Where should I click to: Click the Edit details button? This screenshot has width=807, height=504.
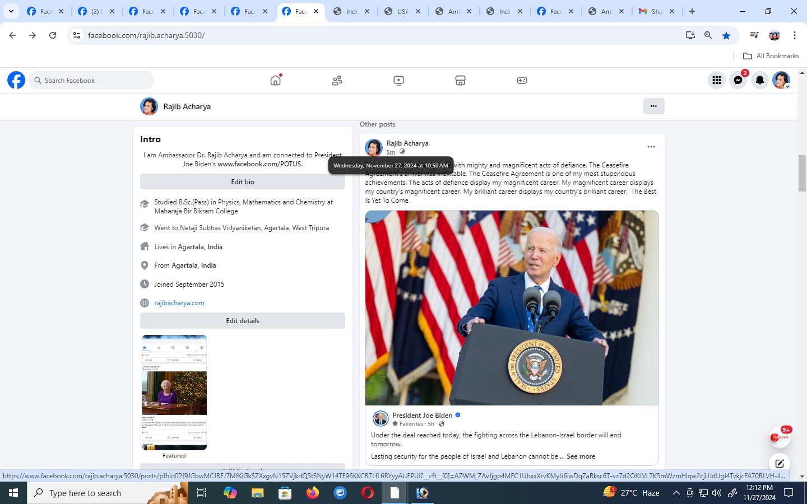(243, 320)
